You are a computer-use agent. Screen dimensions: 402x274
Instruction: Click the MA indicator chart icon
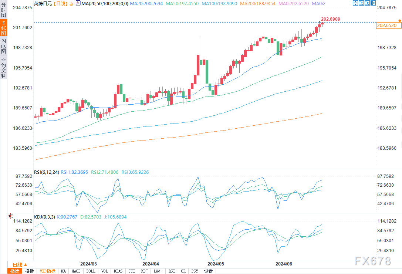78,3
